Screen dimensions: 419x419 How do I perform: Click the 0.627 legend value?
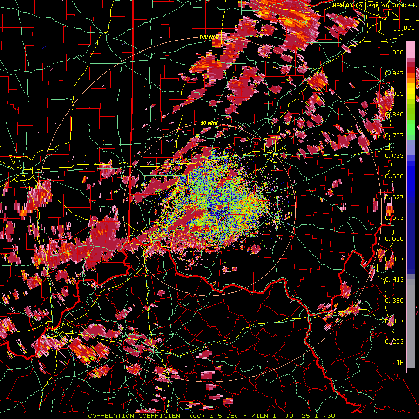pos(394,197)
